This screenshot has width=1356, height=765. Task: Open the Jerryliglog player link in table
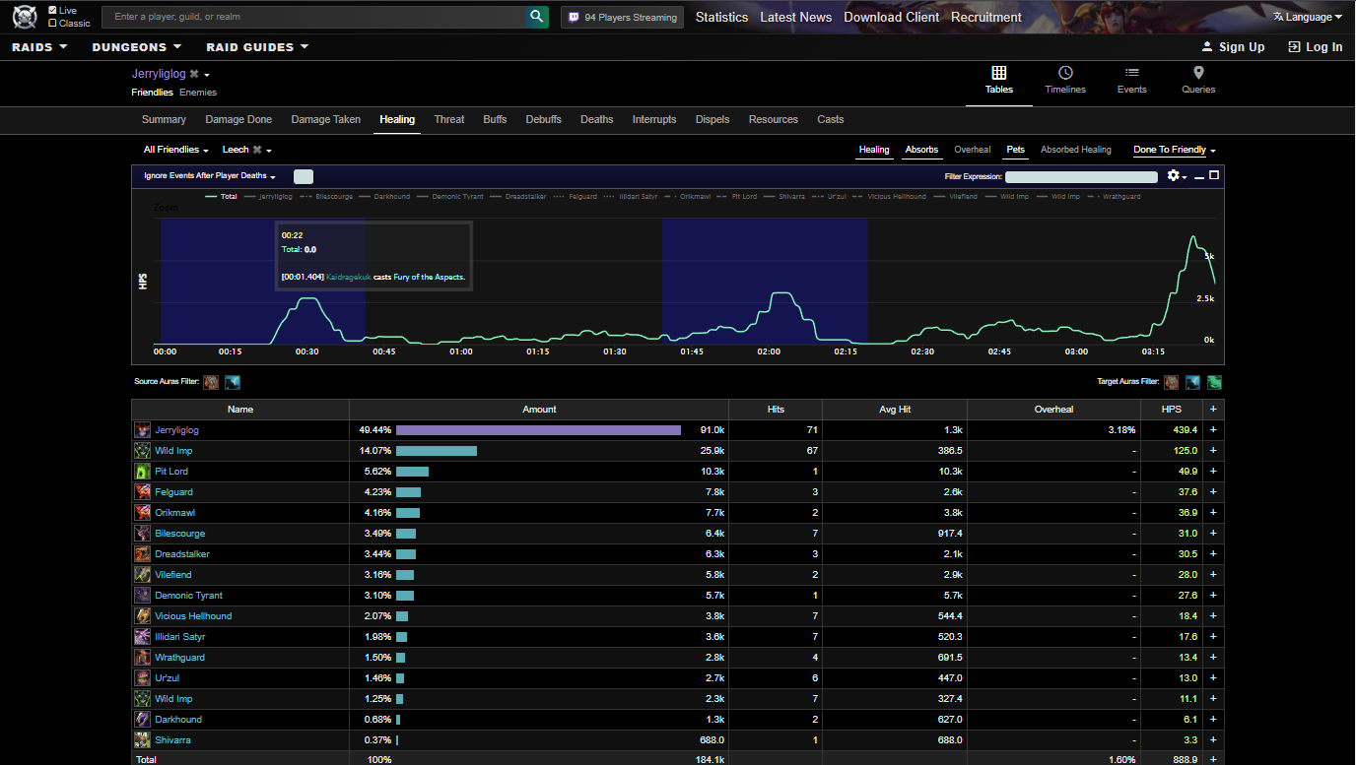pyautogui.click(x=176, y=430)
